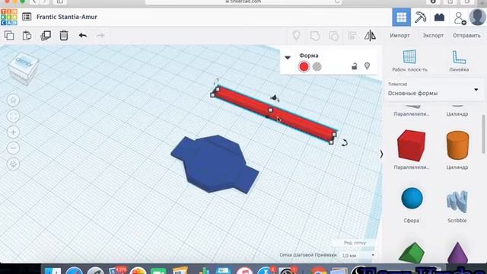Choose the Hole striped swatch

pyautogui.click(x=317, y=66)
